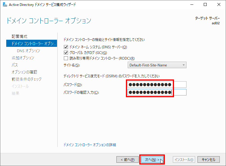Select 前提条件のチェック in the left navigation
The height and width of the screenshot is (166, 226).
pos(26,79)
